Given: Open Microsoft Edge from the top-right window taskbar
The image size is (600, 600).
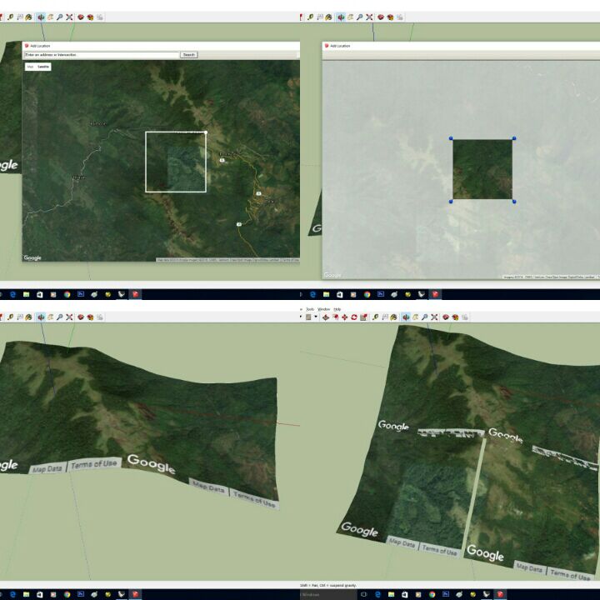Looking at the screenshot, I should coord(313,294).
